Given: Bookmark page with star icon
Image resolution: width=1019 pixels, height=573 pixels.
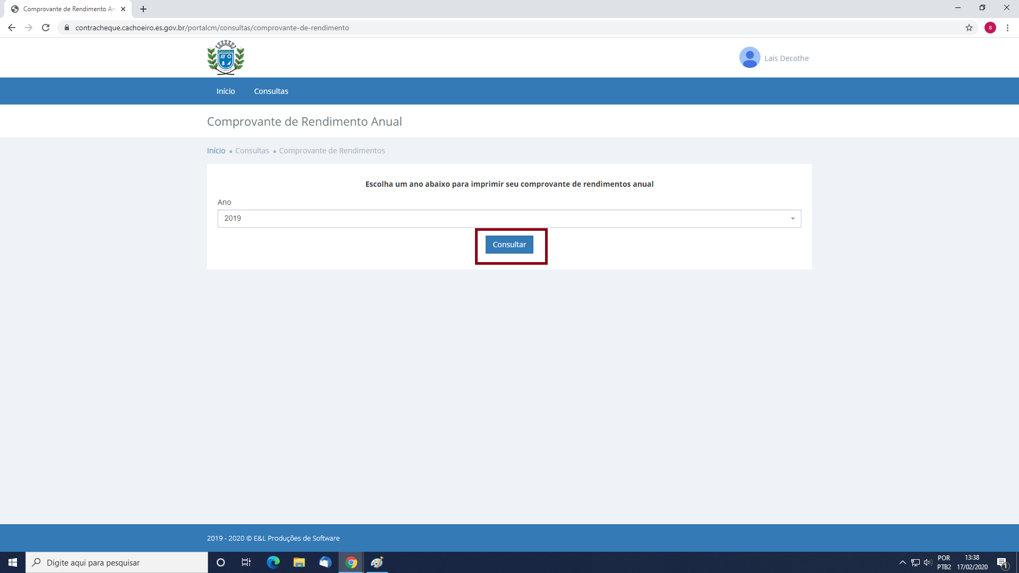Looking at the screenshot, I should (969, 28).
